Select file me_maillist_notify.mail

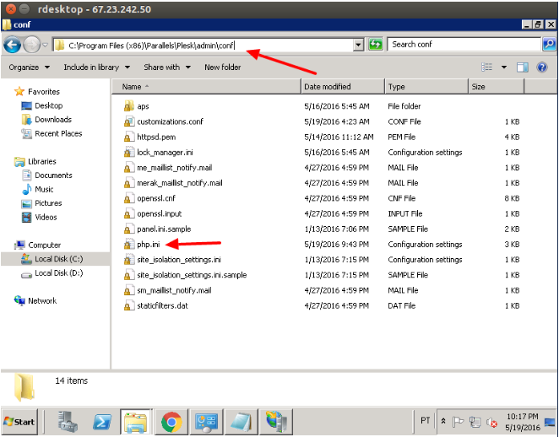(174, 167)
